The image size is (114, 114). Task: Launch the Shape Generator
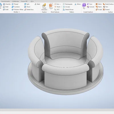click(44, 7)
